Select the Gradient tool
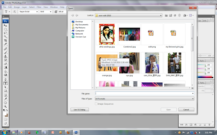217x135 pixels. tap(5, 67)
